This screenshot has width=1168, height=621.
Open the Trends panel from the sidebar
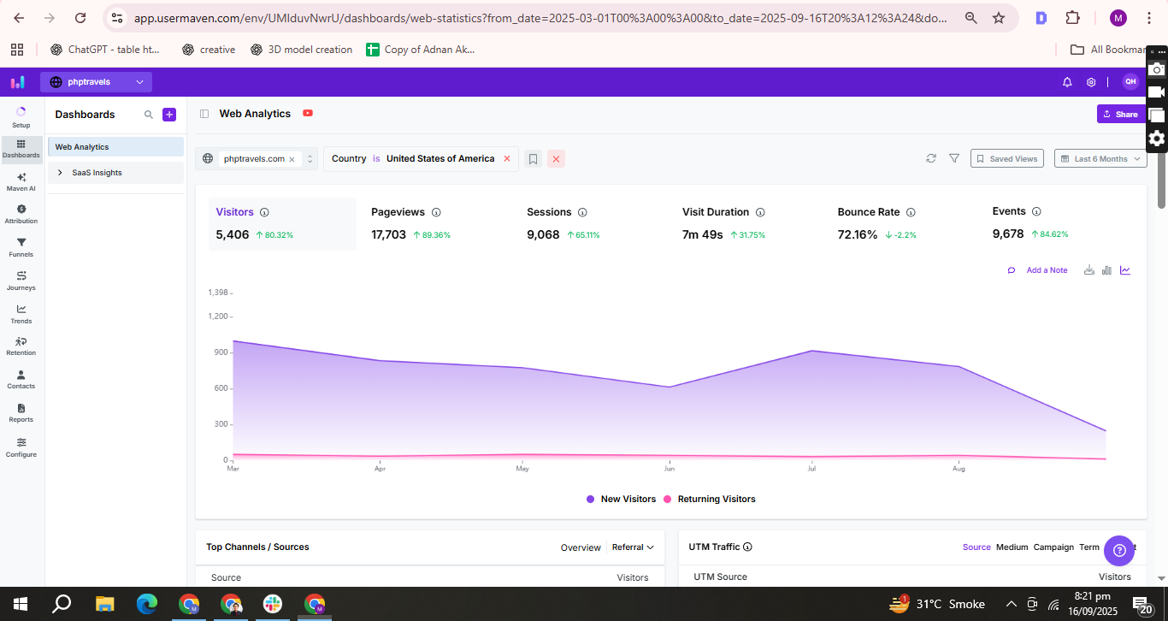tap(21, 315)
